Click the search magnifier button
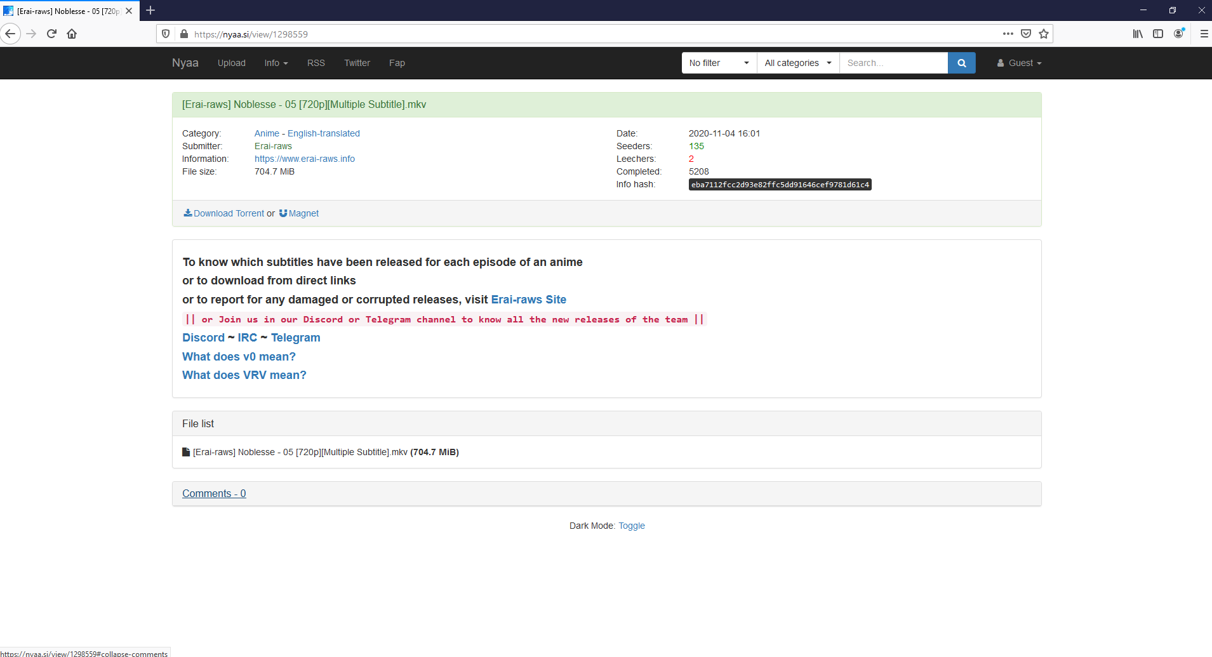 point(962,63)
